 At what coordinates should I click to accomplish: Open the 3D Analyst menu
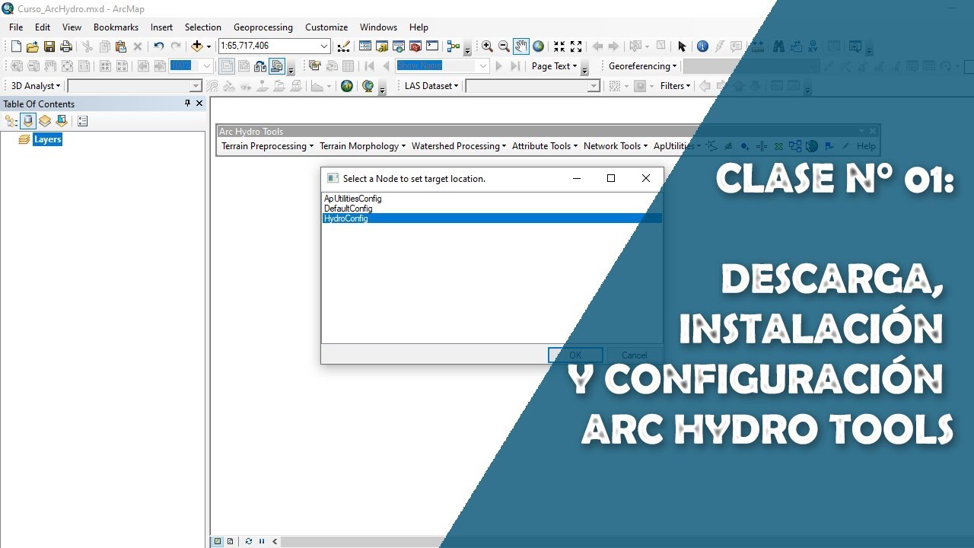point(35,86)
